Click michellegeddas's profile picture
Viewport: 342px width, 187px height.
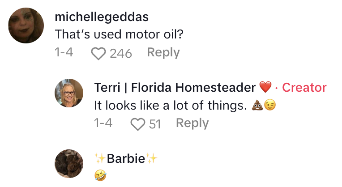(x=26, y=25)
